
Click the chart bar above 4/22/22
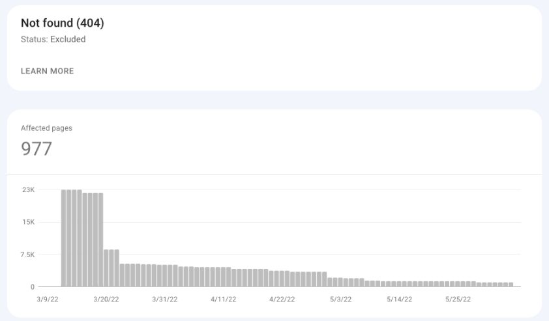283,279
